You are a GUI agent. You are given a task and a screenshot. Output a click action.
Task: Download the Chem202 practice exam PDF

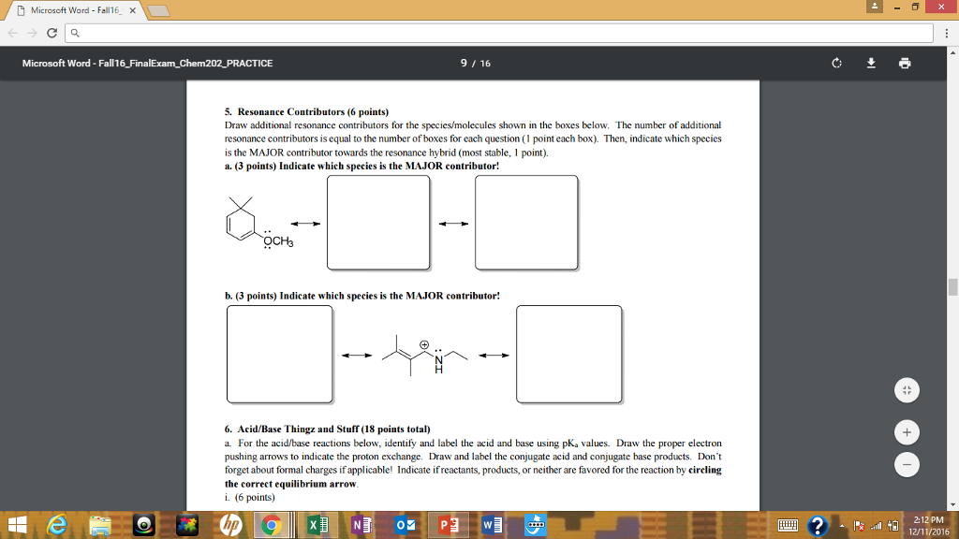[x=870, y=64]
